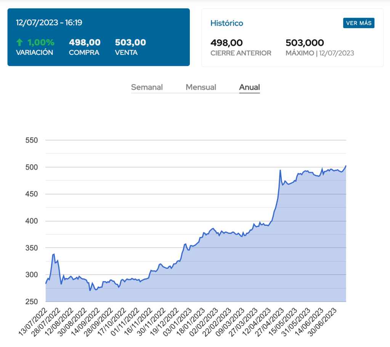Viewport: 390px width, 347px height.
Task: Click the 498,00 CIERRE ANTERIOR value
Action: click(226, 43)
